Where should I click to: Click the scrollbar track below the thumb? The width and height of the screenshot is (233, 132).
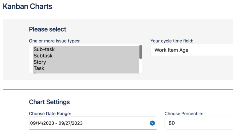pyautogui.click(x=141, y=67)
